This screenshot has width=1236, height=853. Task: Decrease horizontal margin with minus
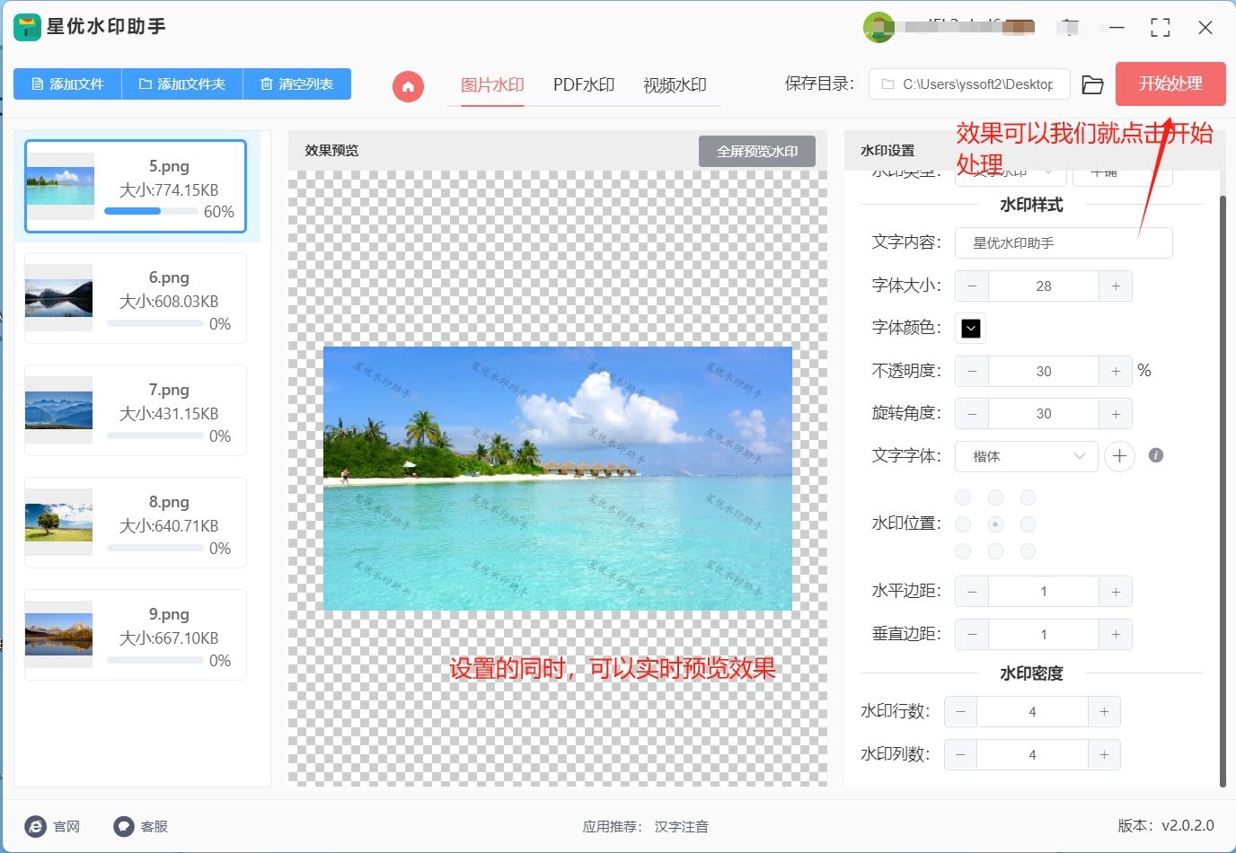tap(972, 592)
